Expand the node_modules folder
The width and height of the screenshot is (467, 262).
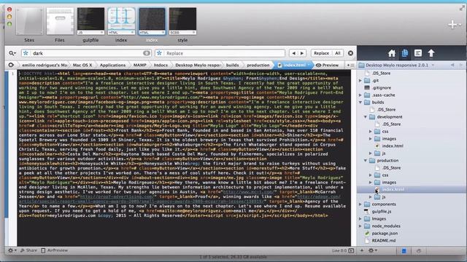360,226
